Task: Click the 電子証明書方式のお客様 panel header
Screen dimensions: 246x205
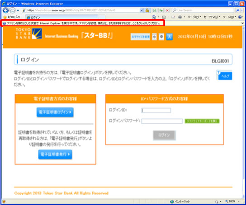Action: tap(55, 99)
